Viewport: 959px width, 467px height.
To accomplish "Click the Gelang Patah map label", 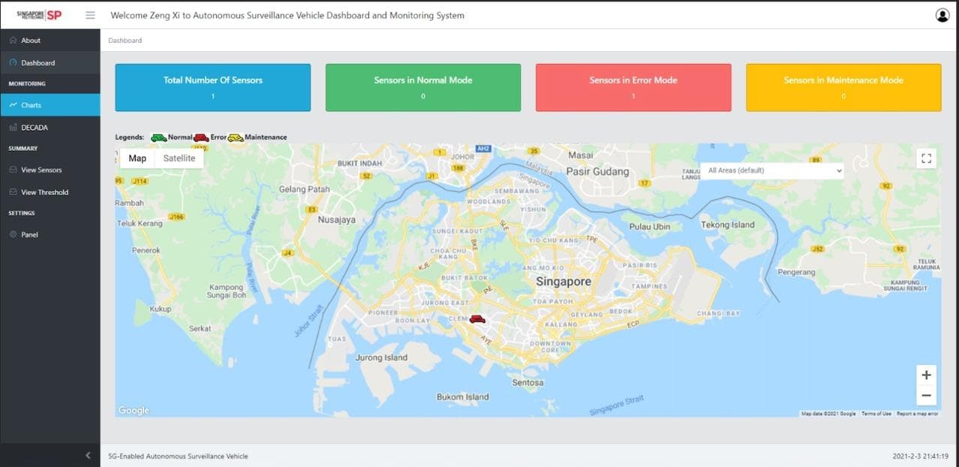I will [x=305, y=189].
